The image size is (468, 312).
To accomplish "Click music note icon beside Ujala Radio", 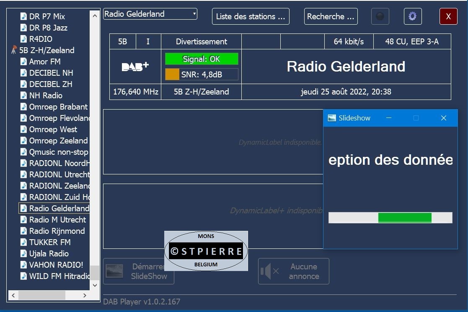I will coord(23,253).
